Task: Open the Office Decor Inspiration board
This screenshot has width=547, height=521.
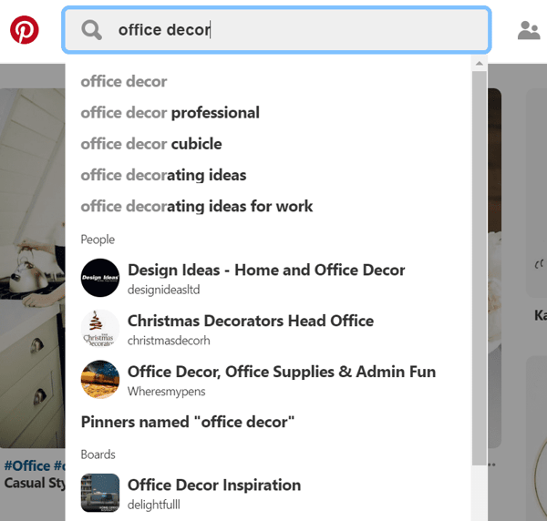Action: click(x=214, y=485)
